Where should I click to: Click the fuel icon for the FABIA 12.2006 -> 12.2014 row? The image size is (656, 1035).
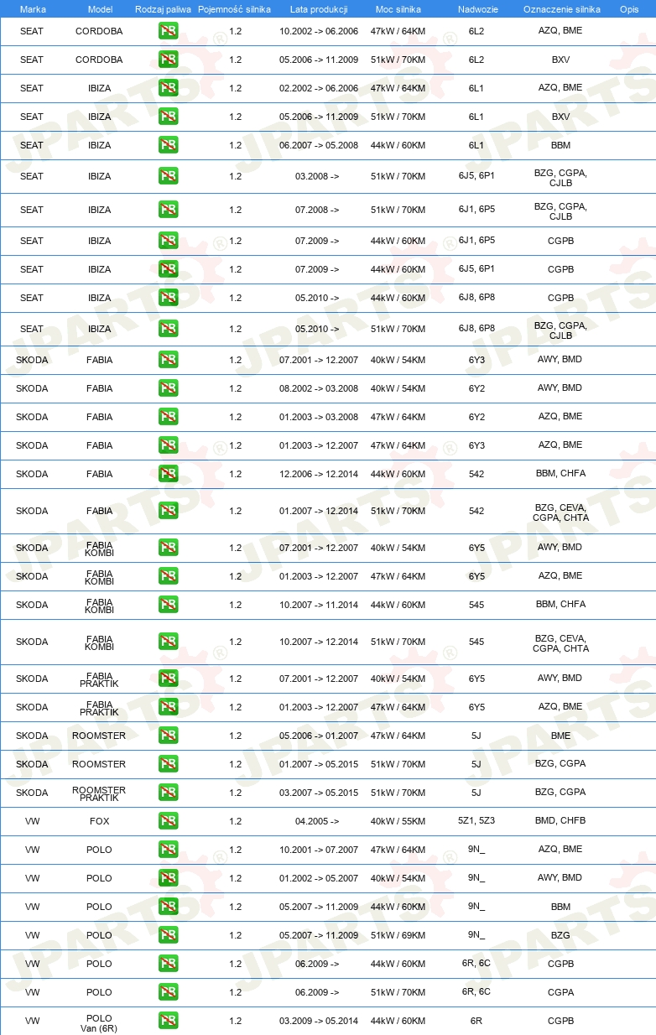(x=168, y=474)
